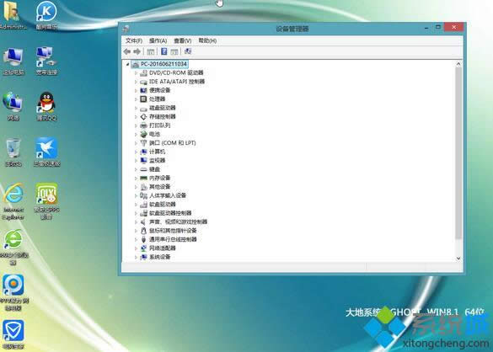Open the Kugou music K desktop icon

[46, 15]
